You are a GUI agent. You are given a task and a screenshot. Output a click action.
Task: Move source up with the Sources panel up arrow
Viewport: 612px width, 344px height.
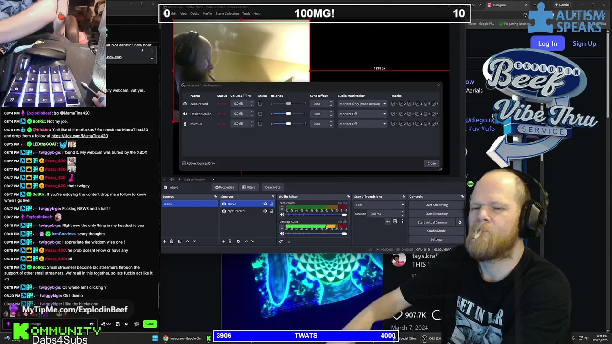[x=246, y=241]
